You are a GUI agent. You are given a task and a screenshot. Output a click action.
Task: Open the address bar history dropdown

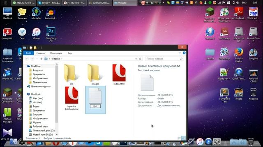click(x=136, y=59)
